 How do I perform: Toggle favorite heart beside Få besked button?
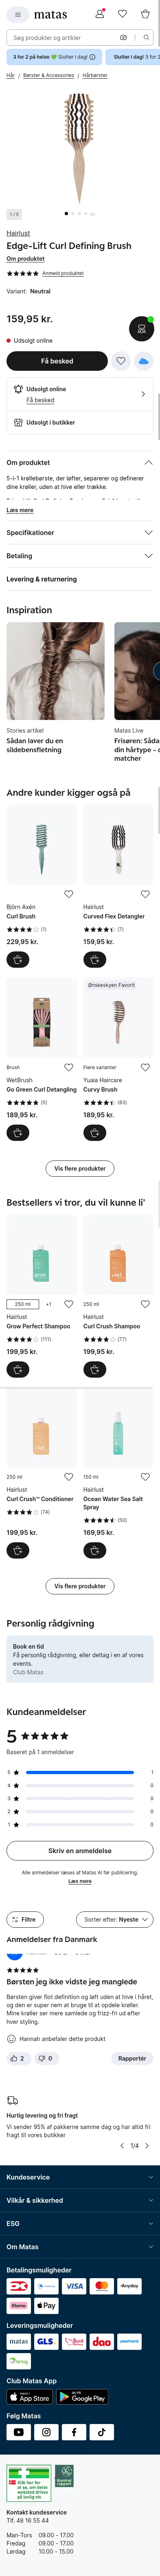pyautogui.click(x=121, y=361)
